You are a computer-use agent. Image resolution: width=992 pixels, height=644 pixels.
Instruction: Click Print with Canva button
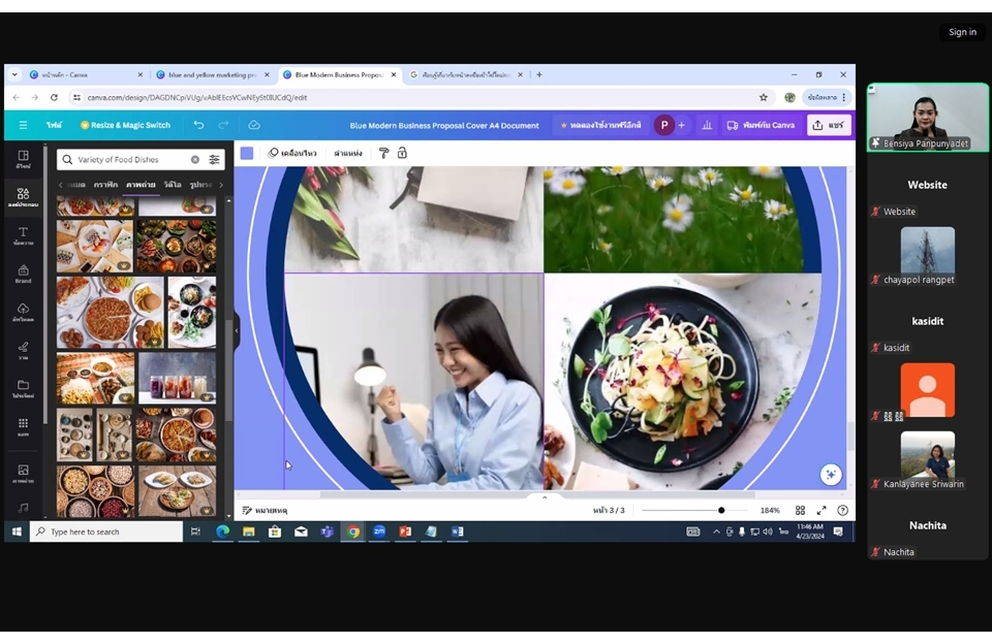761,125
